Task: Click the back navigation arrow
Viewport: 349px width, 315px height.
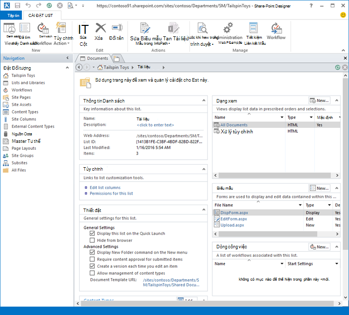Action: pyautogui.click(x=79, y=67)
